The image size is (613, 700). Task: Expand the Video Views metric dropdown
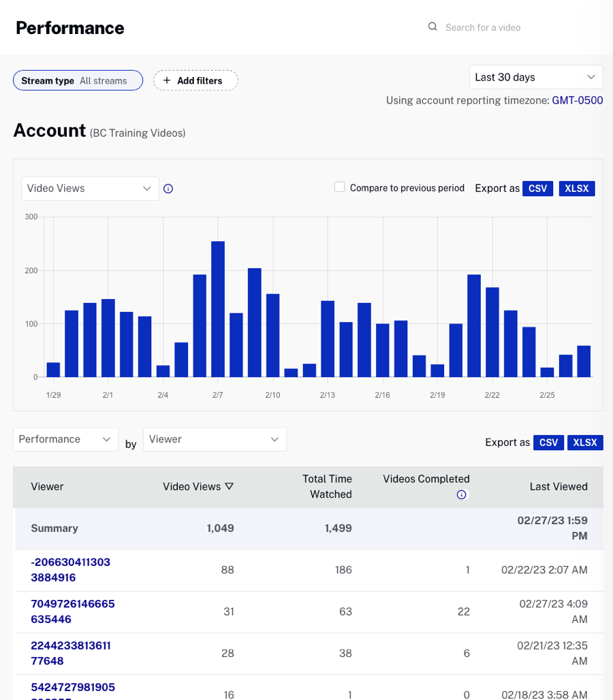(90, 189)
